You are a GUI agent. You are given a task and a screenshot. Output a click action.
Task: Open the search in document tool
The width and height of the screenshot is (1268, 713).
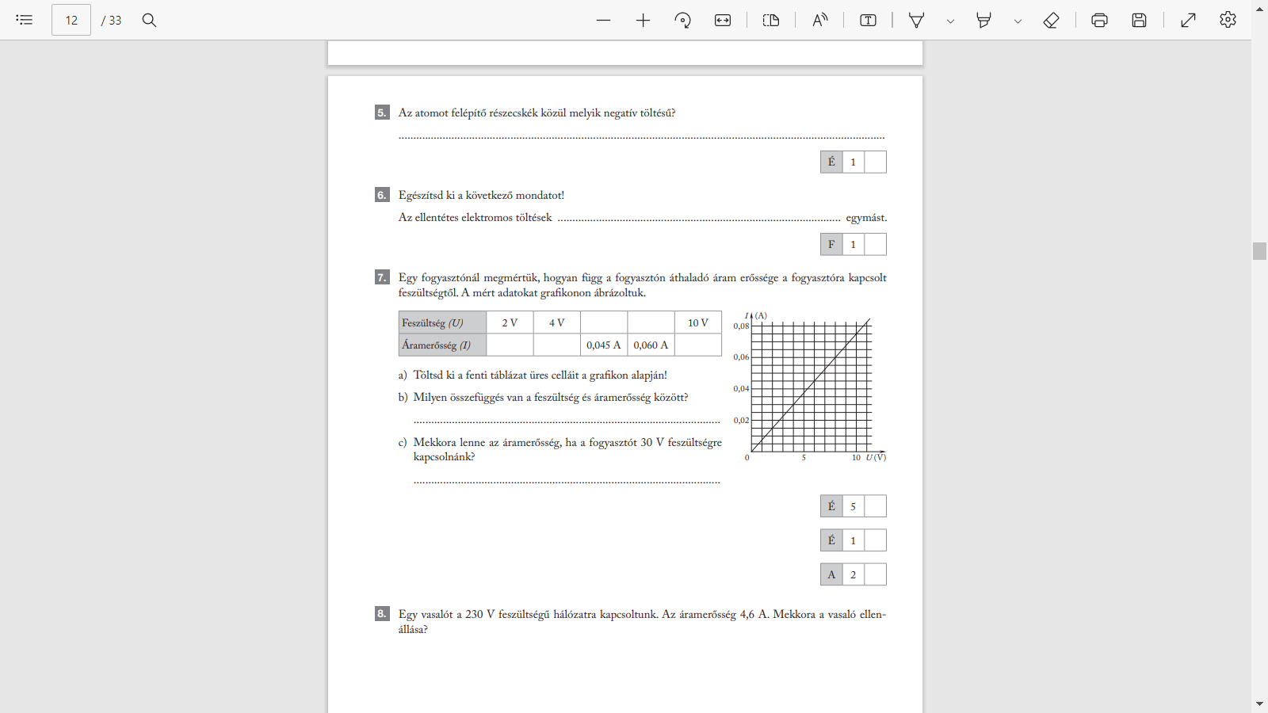coord(149,20)
